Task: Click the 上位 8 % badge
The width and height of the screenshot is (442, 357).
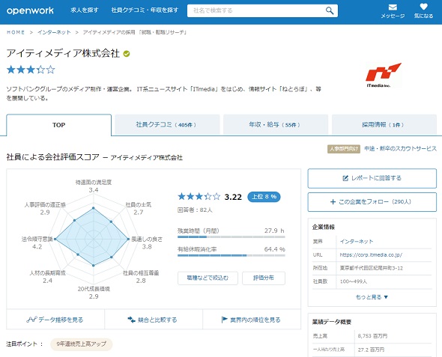Action: tap(264, 197)
